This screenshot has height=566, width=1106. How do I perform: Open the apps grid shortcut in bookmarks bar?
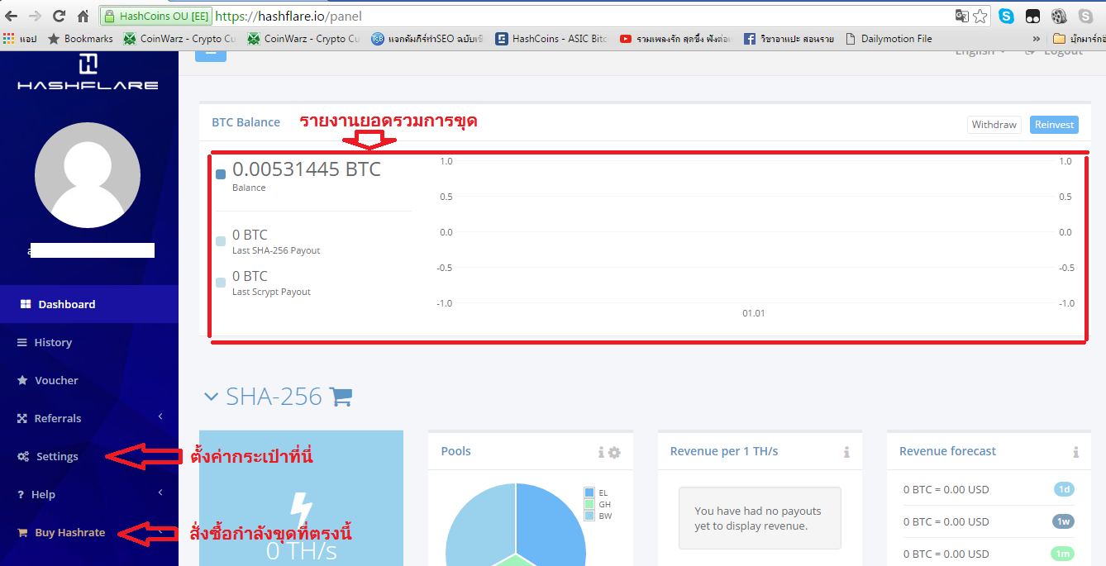pyautogui.click(x=9, y=38)
